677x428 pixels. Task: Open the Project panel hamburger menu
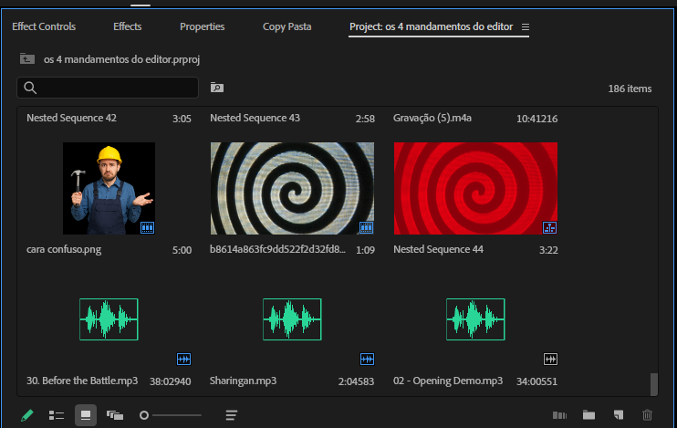coord(525,27)
